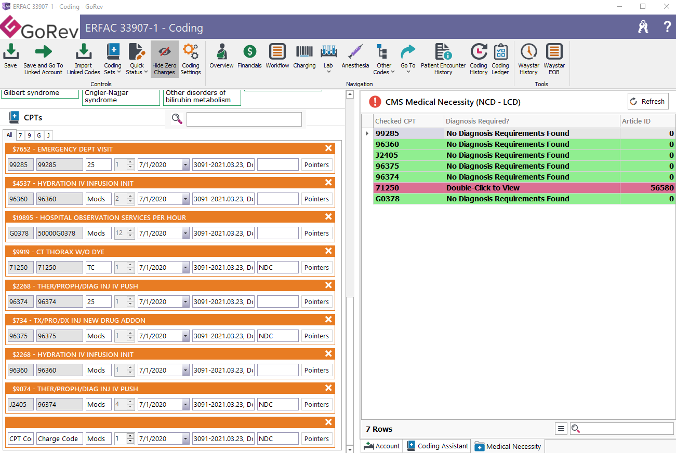Select the 7 CPT filter tab
The width and height of the screenshot is (676, 453).
click(x=20, y=135)
